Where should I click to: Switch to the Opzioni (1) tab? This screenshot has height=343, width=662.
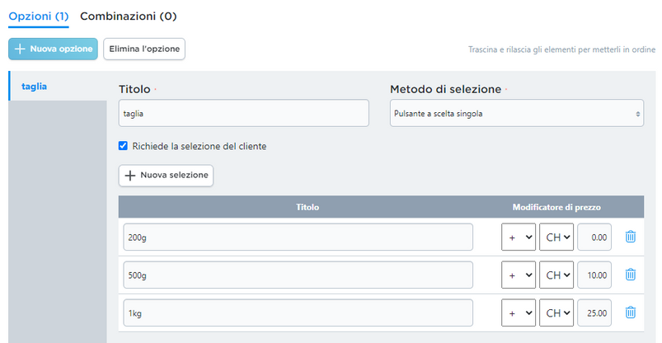coord(39,16)
